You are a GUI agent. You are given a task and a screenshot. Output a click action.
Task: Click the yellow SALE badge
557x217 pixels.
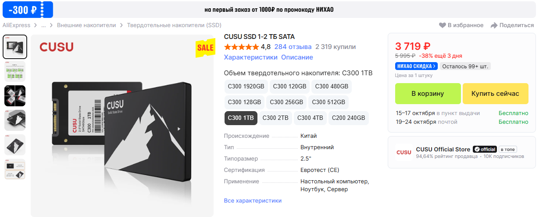pyautogui.click(x=205, y=48)
